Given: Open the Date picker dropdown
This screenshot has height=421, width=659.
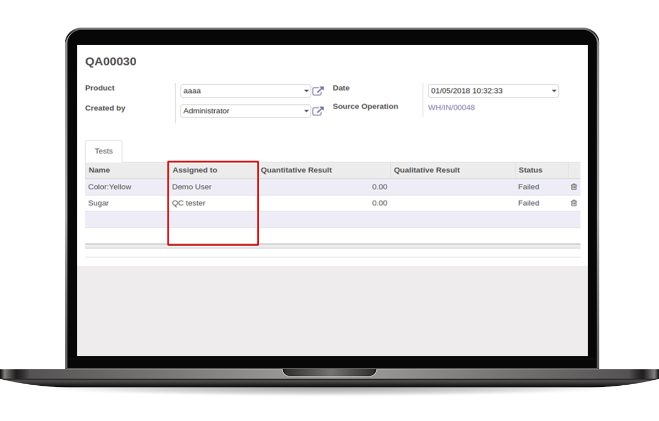Looking at the screenshot, I should coord(554,91).
